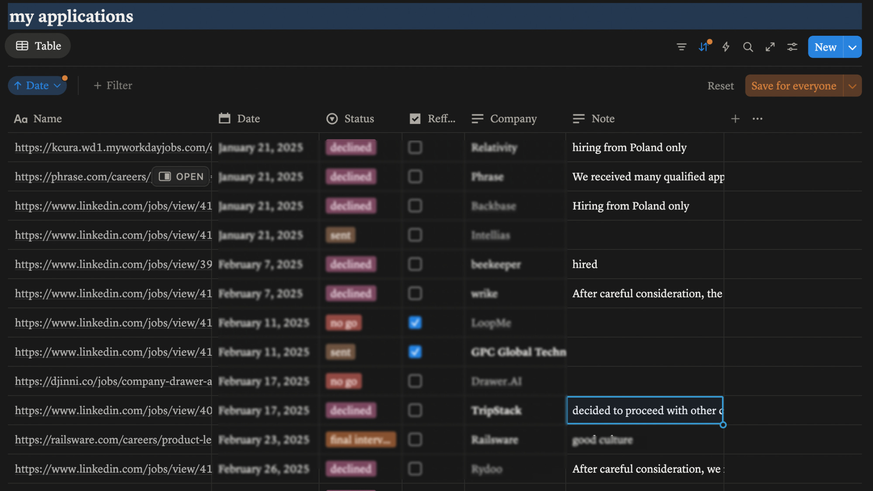Add a filter with + Filter
Screen dimensions: 873x491
(113, 85)
